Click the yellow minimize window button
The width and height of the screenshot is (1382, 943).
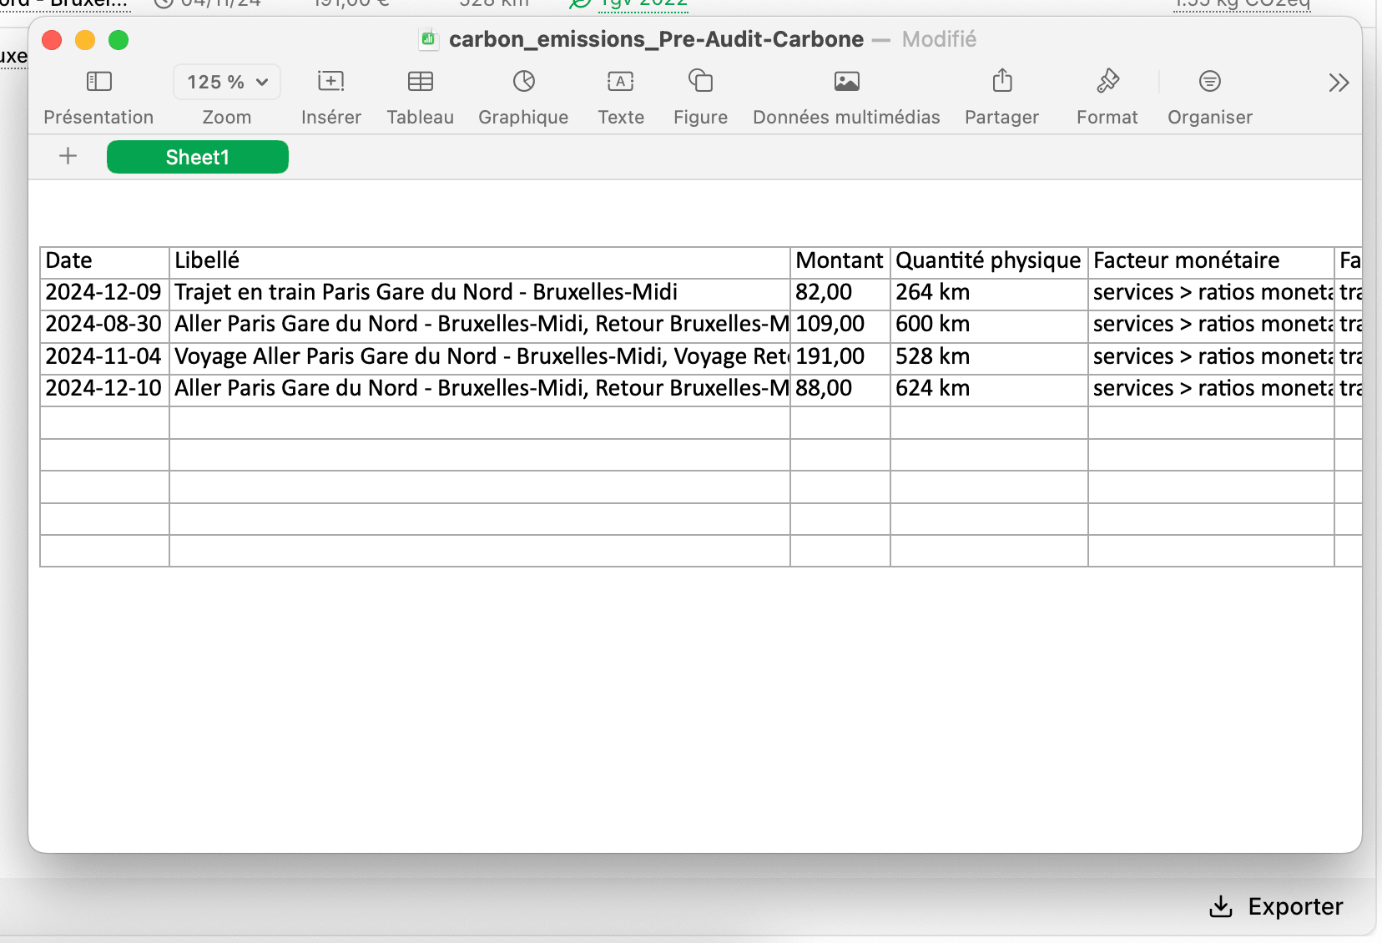pyautogui.click(x=85, y=40)
